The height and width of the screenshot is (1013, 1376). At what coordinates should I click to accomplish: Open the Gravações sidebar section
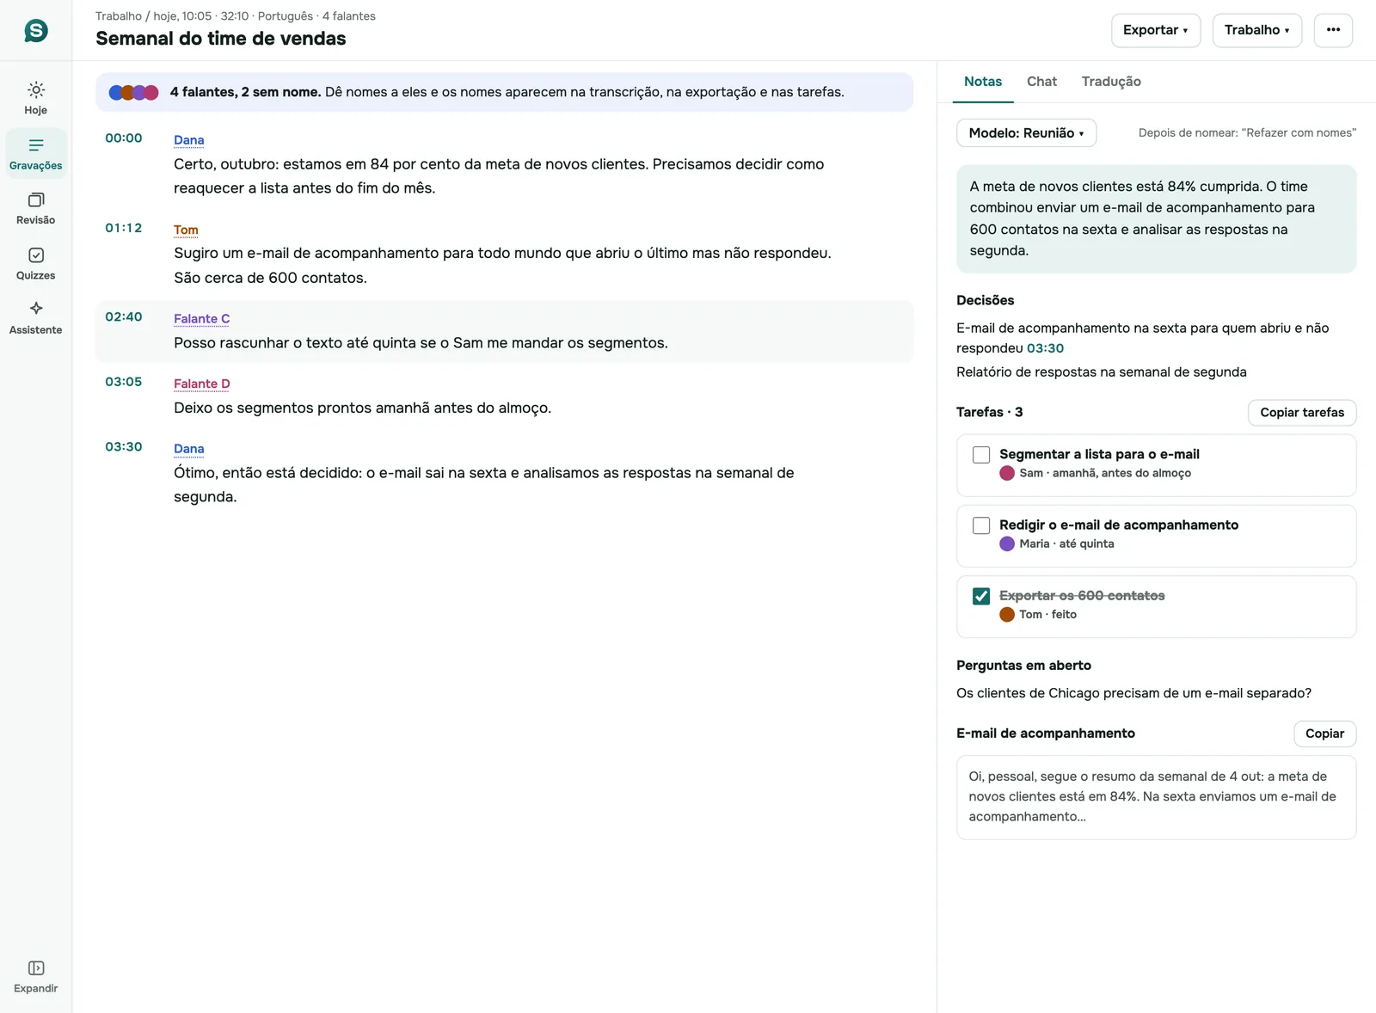(x=36, y=153)
